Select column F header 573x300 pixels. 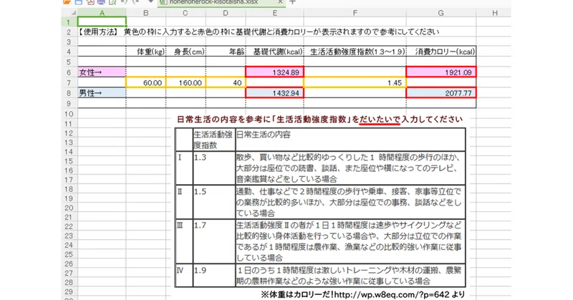point(355,13)
